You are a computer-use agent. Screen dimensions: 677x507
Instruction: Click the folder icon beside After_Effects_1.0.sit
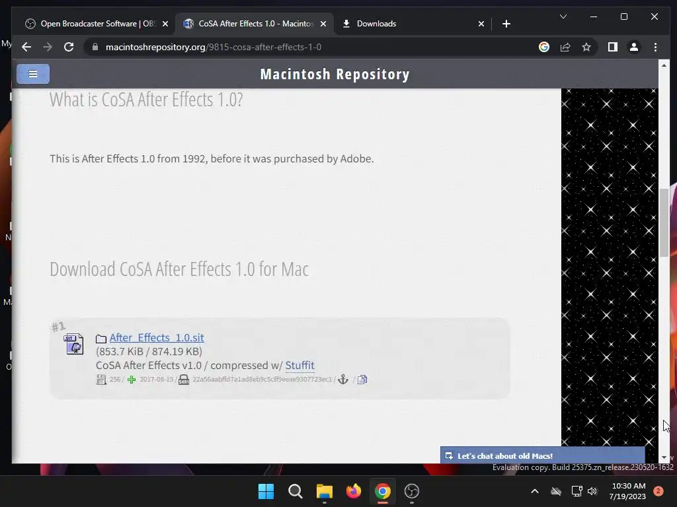coord(101,339)
